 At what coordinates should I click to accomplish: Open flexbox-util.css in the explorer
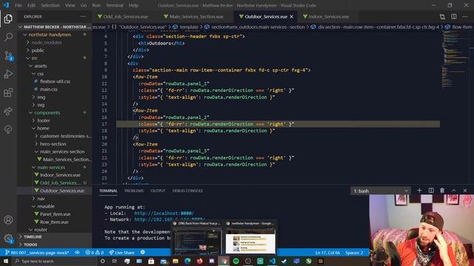tap(55, 81)
